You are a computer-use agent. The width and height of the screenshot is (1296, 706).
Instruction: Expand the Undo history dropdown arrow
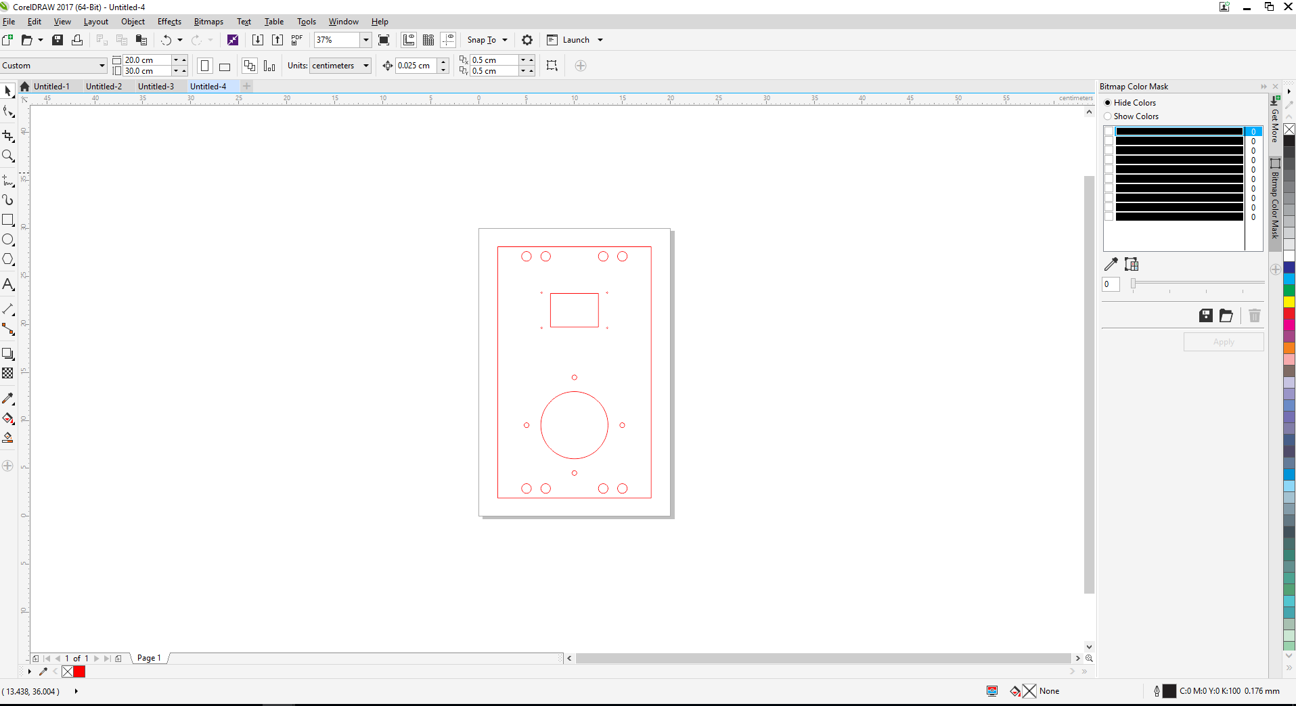pyautogui.click(x=180, y=40)
